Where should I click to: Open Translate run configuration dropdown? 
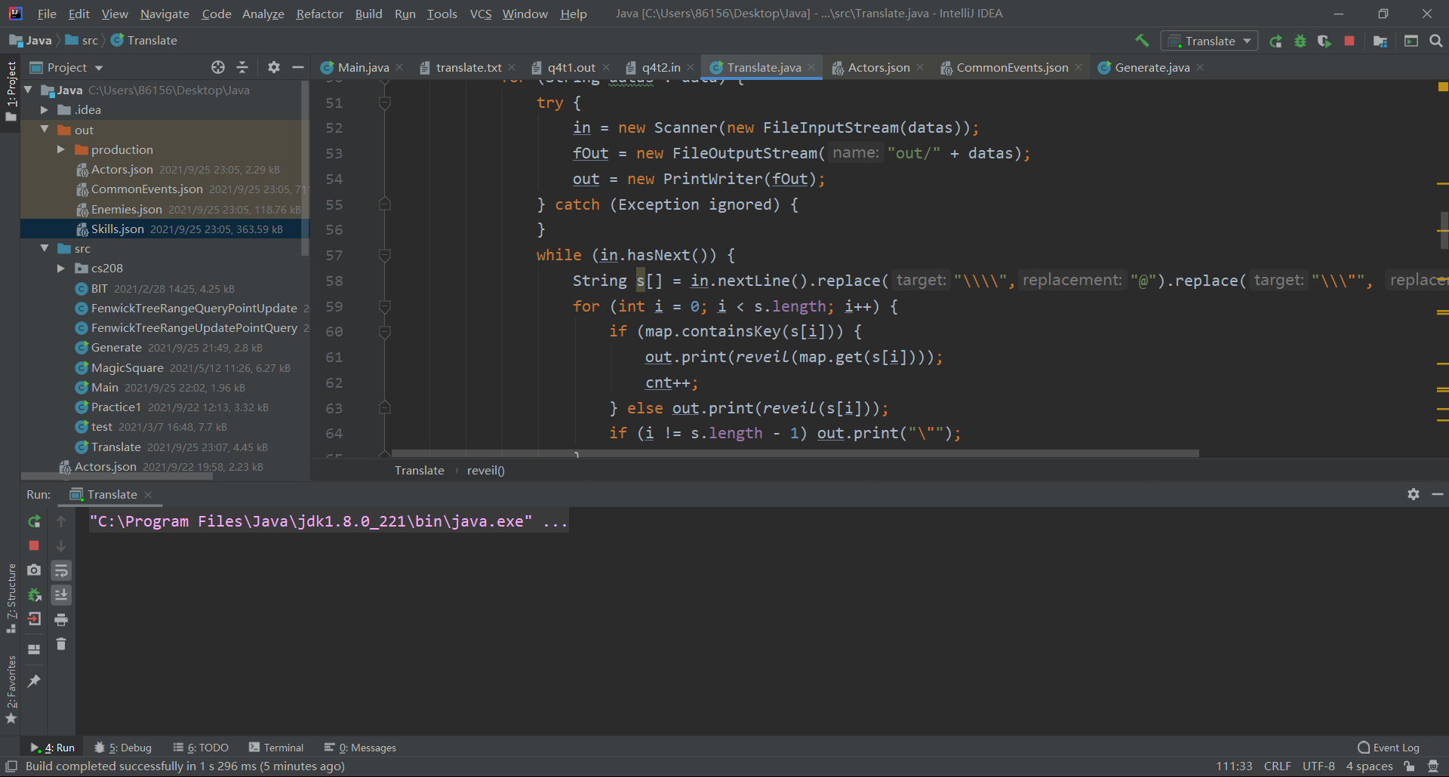1209,41
